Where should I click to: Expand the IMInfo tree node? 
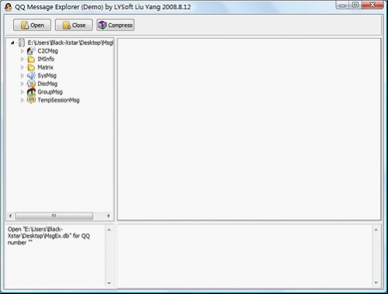tap(23, 59)
